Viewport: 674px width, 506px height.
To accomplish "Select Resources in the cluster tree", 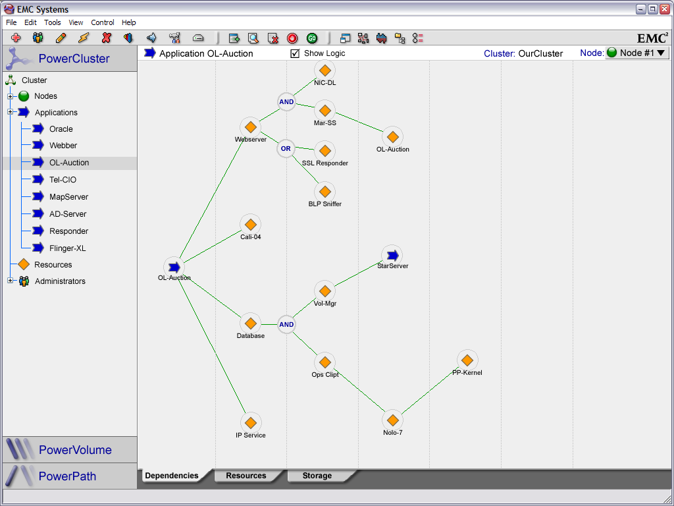I will 53,264.
